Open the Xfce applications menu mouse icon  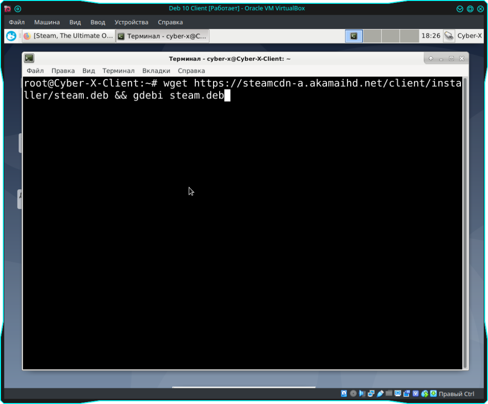(x=11, y=36)
